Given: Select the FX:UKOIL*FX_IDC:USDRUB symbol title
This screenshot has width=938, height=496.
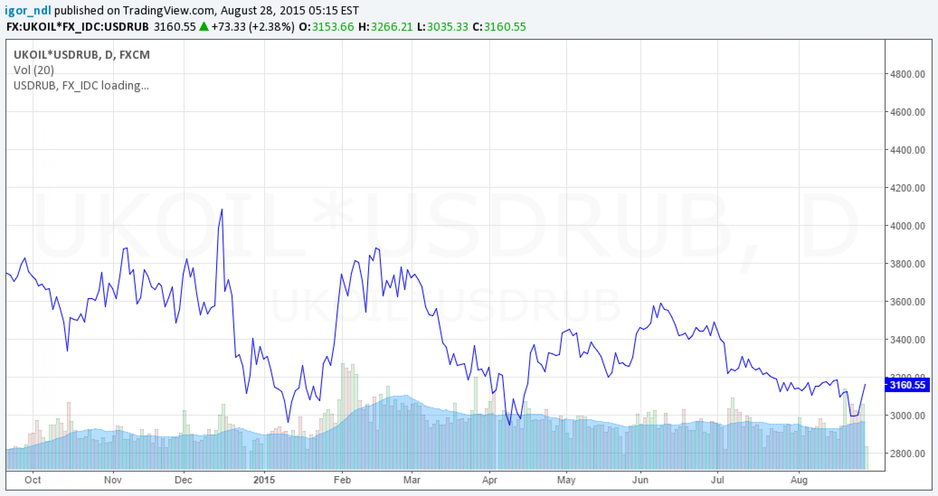Looking at the screenshot, I should click(78, 27).
